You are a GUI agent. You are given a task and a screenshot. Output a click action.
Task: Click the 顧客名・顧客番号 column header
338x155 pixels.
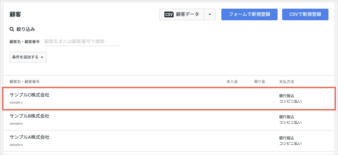25,82
